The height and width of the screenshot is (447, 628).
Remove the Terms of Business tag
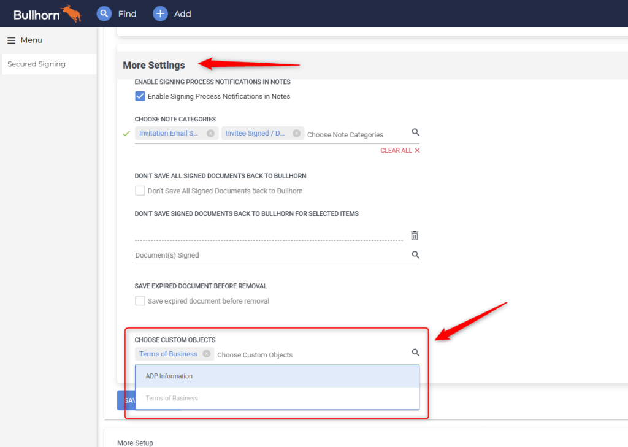point(207,354)
